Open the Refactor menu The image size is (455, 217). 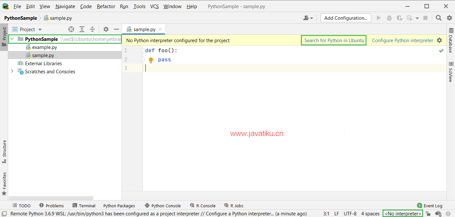(106, 6)
